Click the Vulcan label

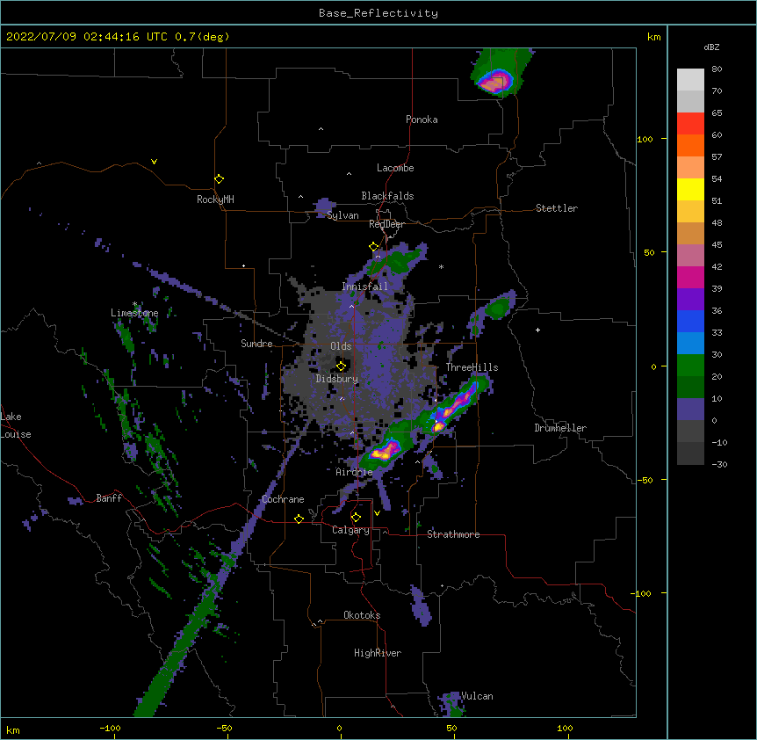(x=477, y=696)
